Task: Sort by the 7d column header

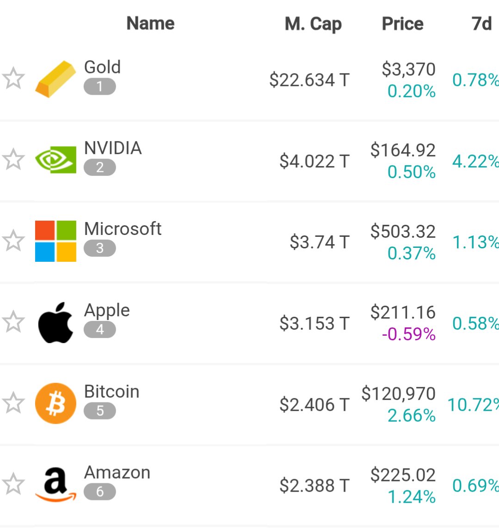Action: tap(481, 24)
